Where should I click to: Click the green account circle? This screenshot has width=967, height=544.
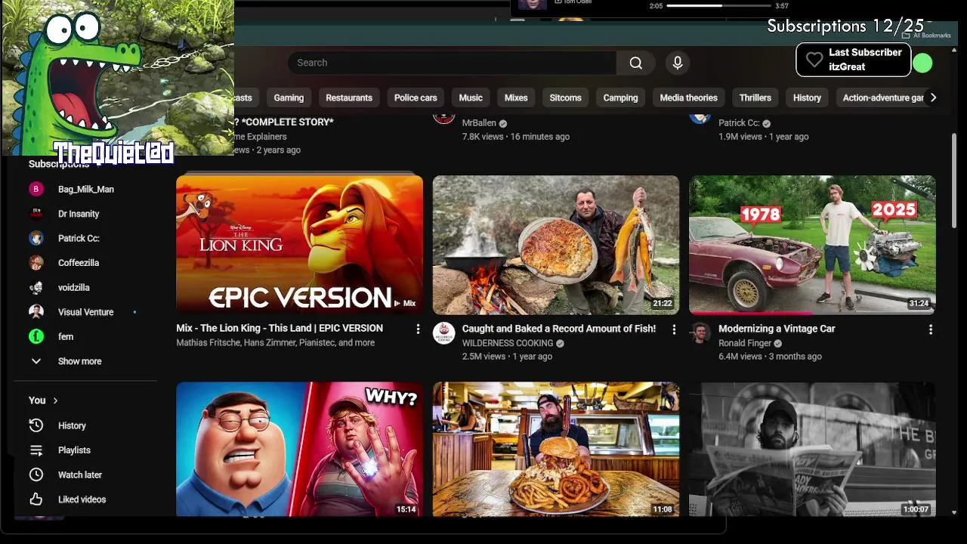[922, 63]
